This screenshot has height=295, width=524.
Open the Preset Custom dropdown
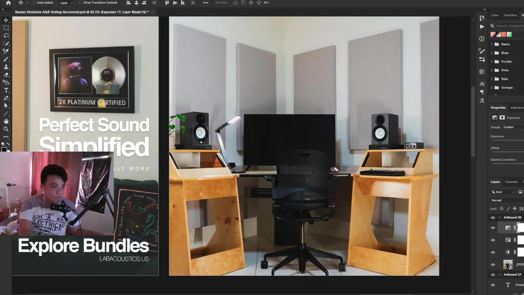click(513, 127)
